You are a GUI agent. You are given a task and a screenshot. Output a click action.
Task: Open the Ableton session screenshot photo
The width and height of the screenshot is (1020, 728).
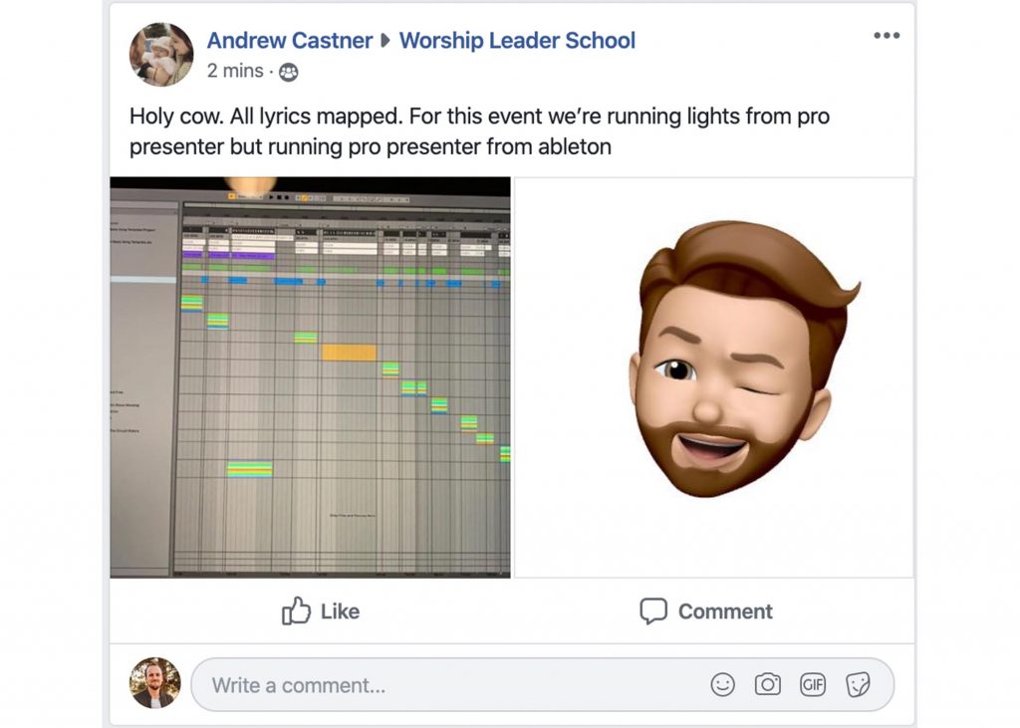(310, 376)
